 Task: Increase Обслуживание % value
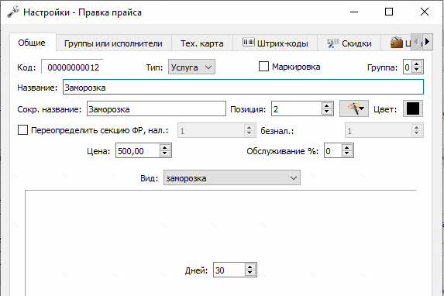click(347, 147)
